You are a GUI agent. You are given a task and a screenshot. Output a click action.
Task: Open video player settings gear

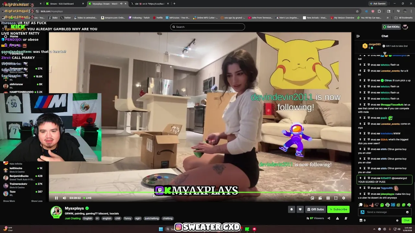point(344,198)
